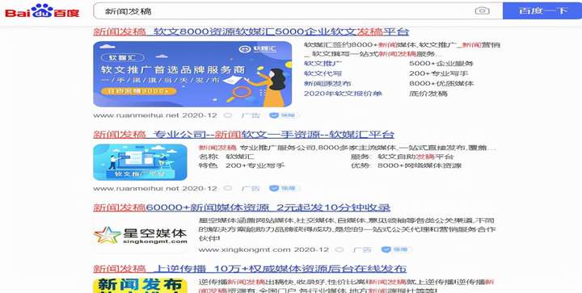Click the 优势: 8000+网络媒体资源 text
Screen dimensions: 582x293
tap(406, 165)
